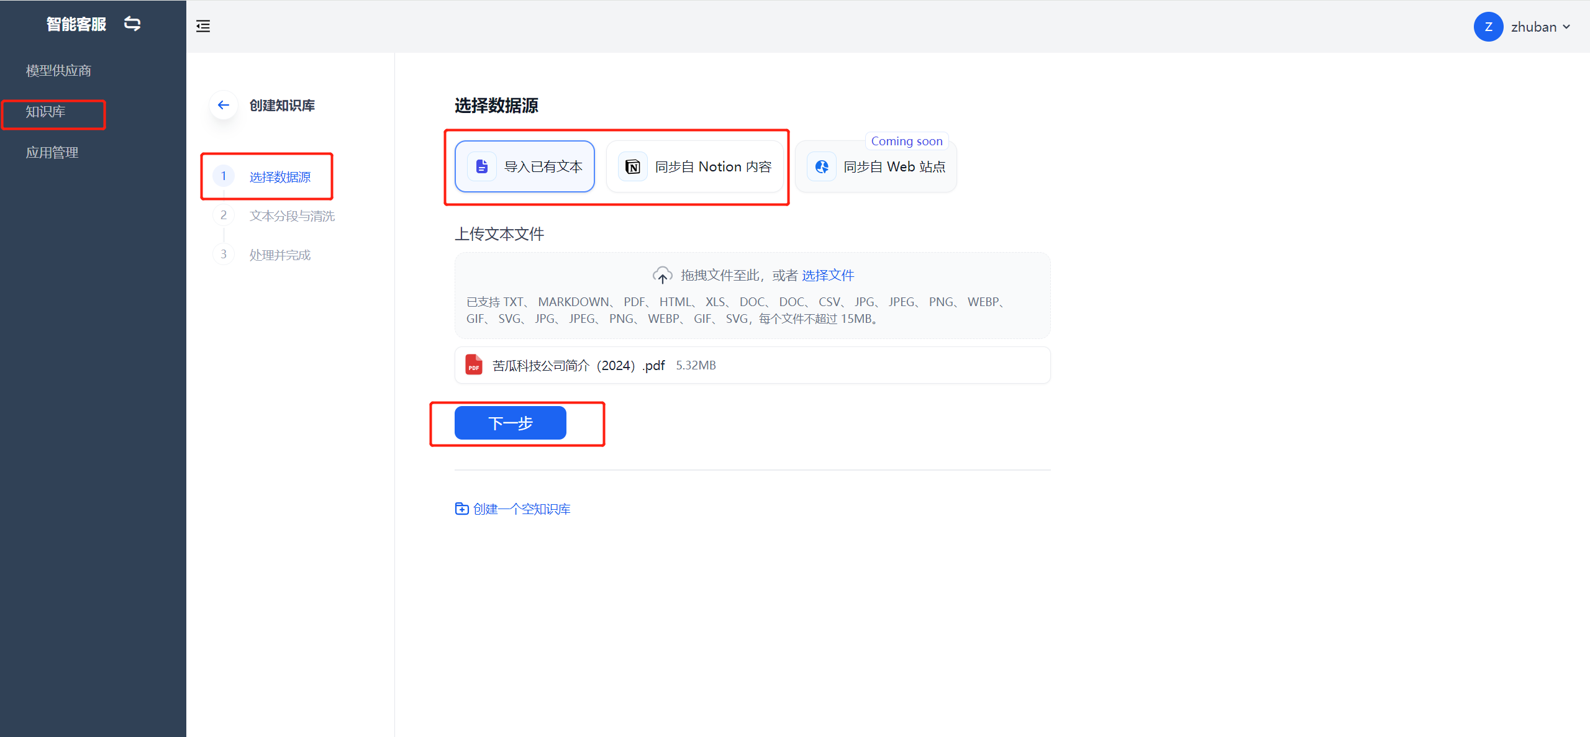Open 知识库 in sidebar menu
The height and width of the screenshot is (737, 1590).
point(45,112)
